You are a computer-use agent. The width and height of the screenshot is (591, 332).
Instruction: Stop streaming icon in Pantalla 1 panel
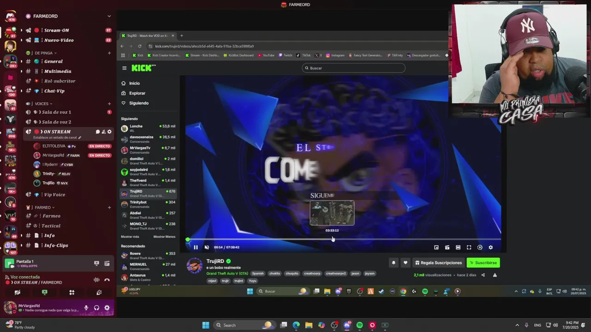[x=96, y=263]
